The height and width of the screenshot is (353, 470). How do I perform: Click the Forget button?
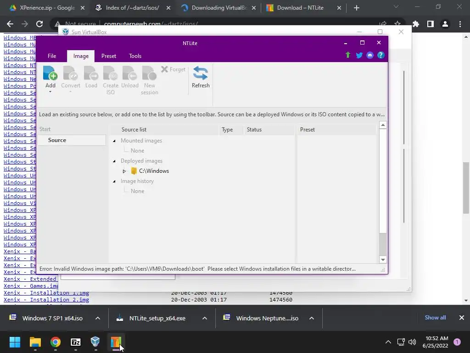(x=173, y=69)
